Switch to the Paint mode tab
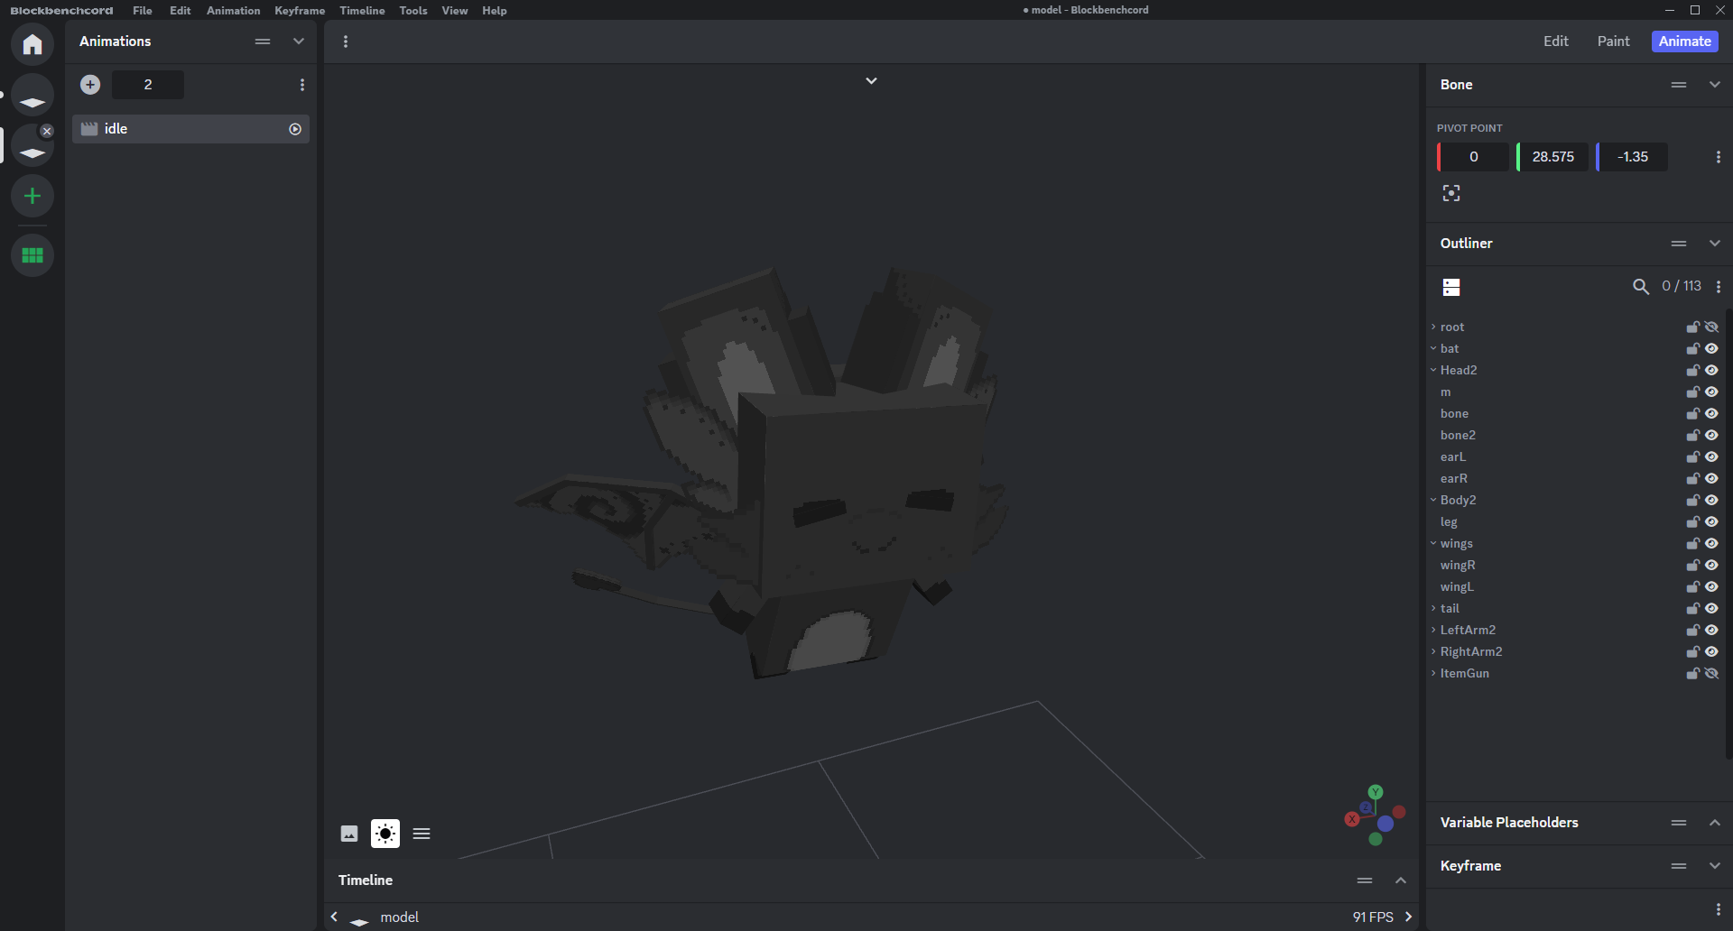The height and width of the screenshot is (931, 1733). [x=1613, y=41]
